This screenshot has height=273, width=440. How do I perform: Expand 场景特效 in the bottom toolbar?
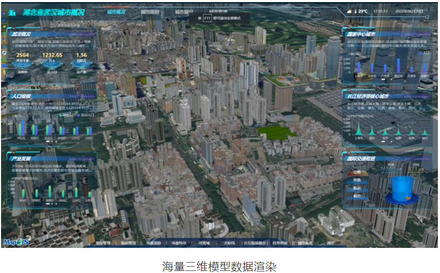tap(179, 243)
